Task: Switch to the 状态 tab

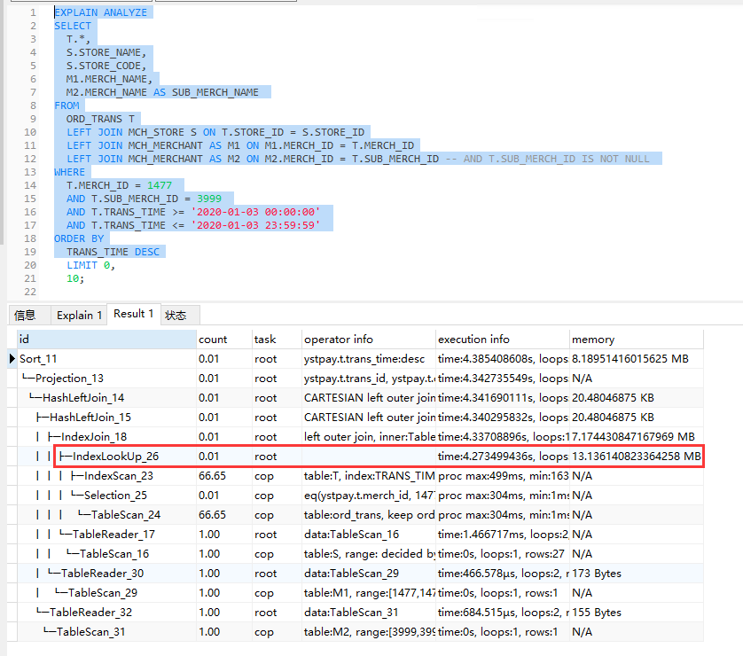Action: (177, 315)
